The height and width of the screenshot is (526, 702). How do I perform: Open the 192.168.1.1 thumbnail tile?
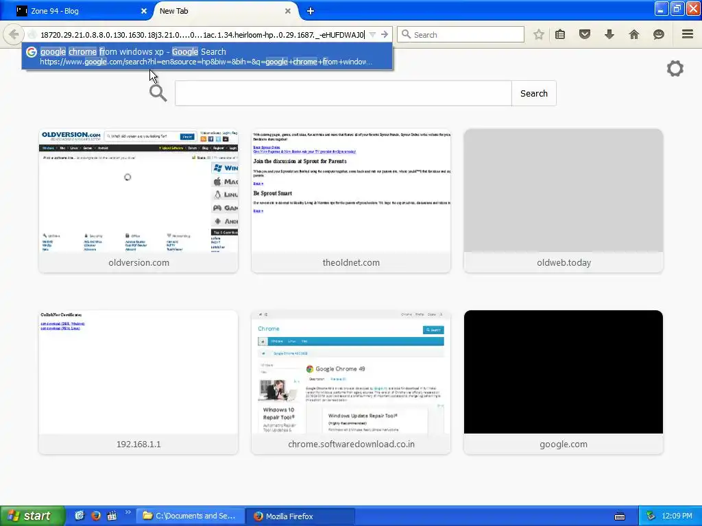tap(138, 382)
